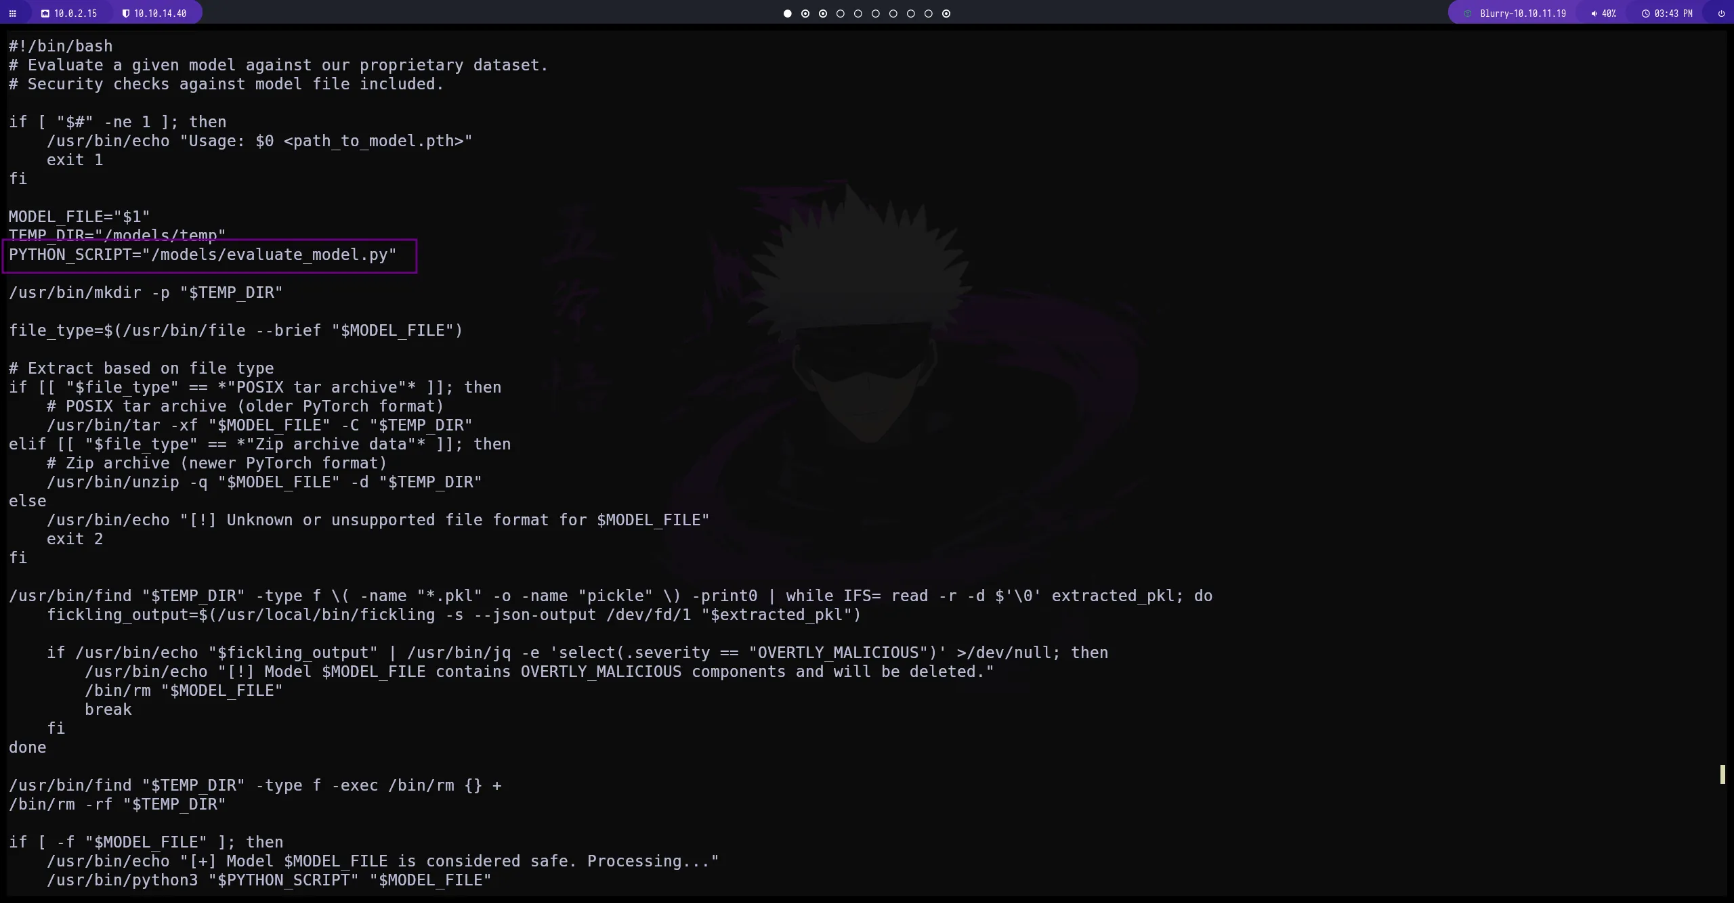
Task: Click the terminal scrollbar marker on right
Action: (x=1722, y=774)
